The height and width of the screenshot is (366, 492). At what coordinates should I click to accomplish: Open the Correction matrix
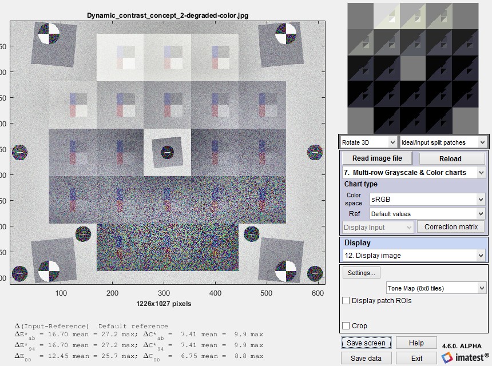point(451,226)
